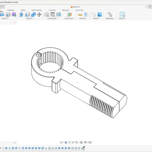
Task: Close the demo v1 document tab
Action: click(x=146, y=7)
